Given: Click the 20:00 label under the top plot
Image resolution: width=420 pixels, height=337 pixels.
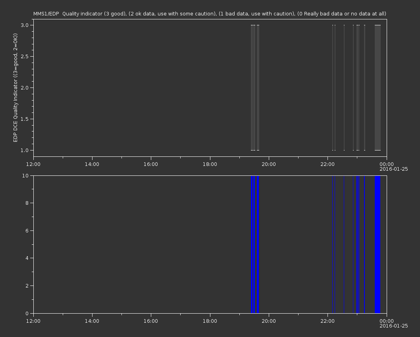Looking at the screenshot, I should (x=269, y=164).
